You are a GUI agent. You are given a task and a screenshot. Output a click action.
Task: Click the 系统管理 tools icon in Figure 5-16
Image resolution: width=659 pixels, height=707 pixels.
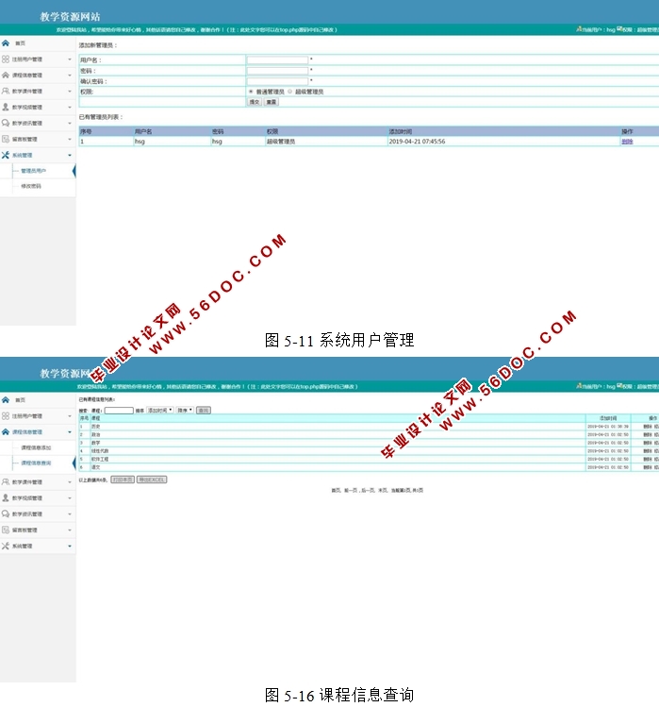pyautogui.click(x=6, y=546)
